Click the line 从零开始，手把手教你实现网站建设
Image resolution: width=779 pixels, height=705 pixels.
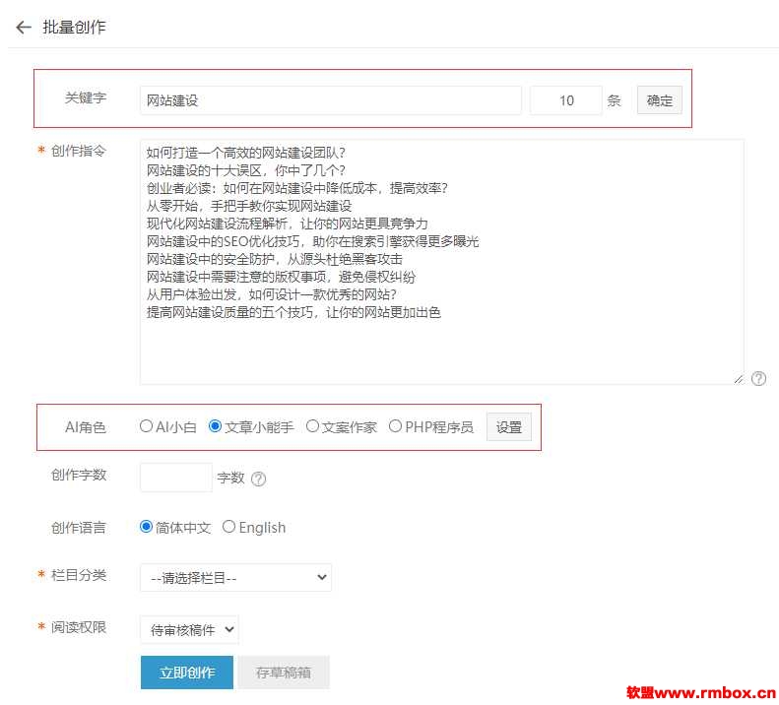click(x=249, y=206)
